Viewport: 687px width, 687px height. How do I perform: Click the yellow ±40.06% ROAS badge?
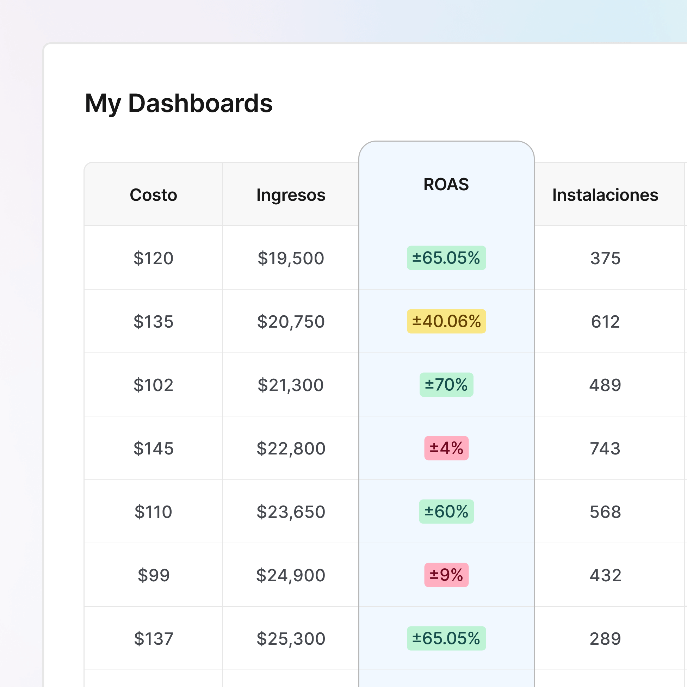[446, 321]
